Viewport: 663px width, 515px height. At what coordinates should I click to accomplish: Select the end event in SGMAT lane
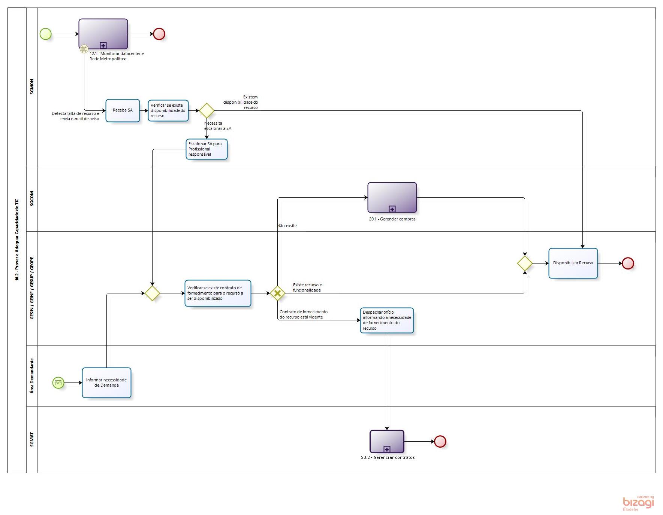click(440, 442)
